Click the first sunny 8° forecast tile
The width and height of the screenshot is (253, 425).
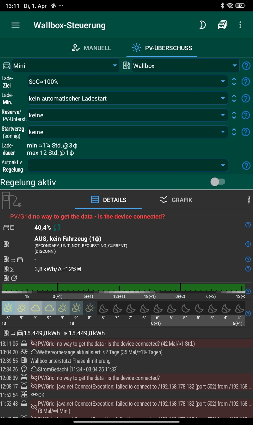point(8,308)
